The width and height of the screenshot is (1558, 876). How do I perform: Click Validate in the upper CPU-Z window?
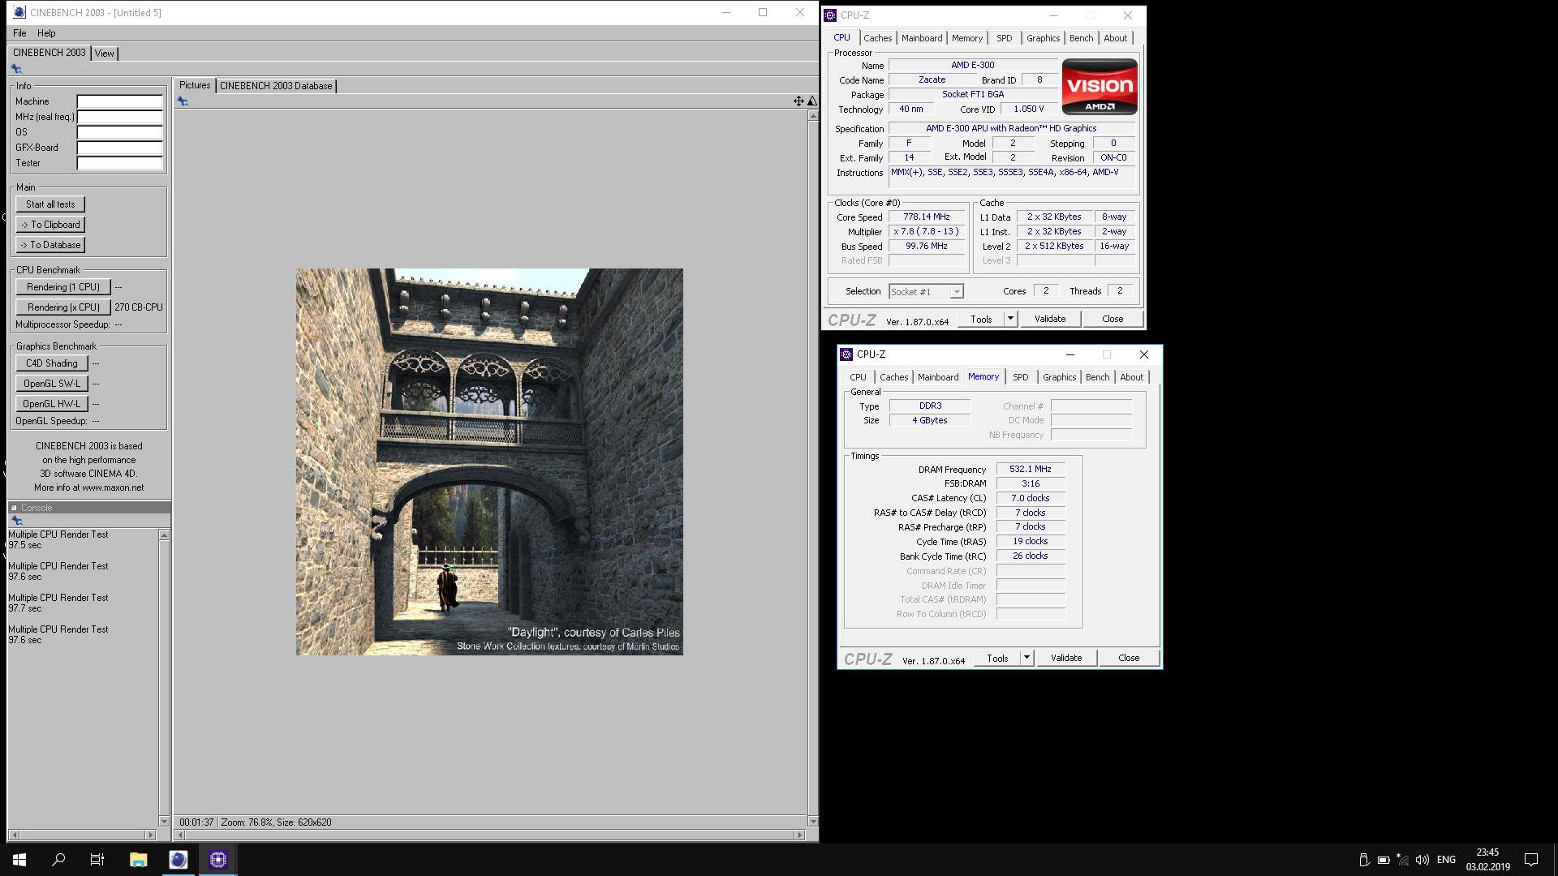click(1050, 319)
